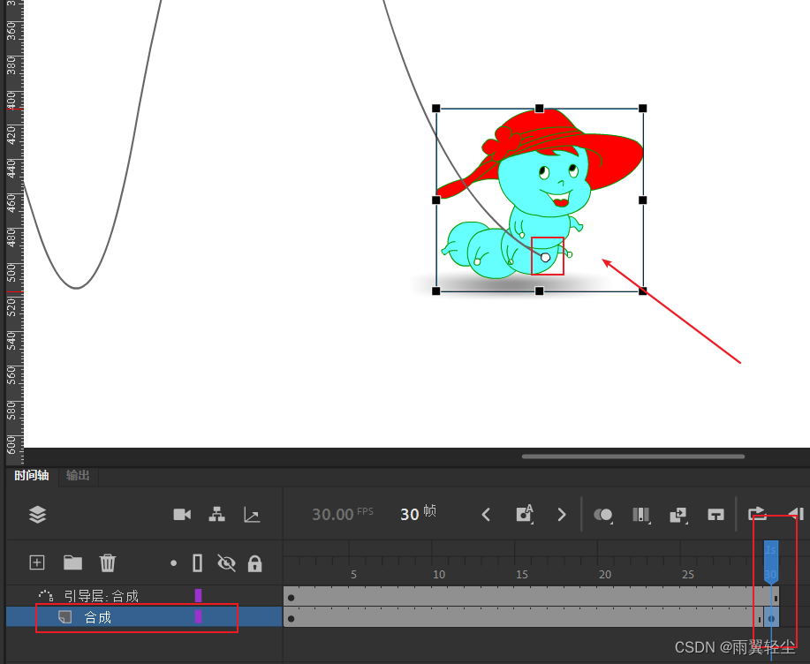
Task: Open layer depth graph icon
Action: (252, 514)
